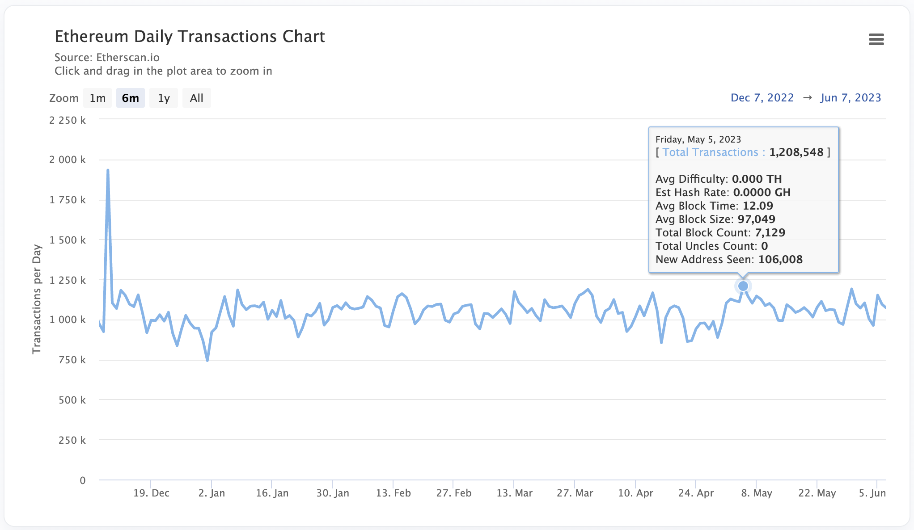Image resolution: width=914 pixels, height=530 pixels.
Task: Click 'Avg Block Time: 12.09' in tooltip
Action: click(714, 206)
